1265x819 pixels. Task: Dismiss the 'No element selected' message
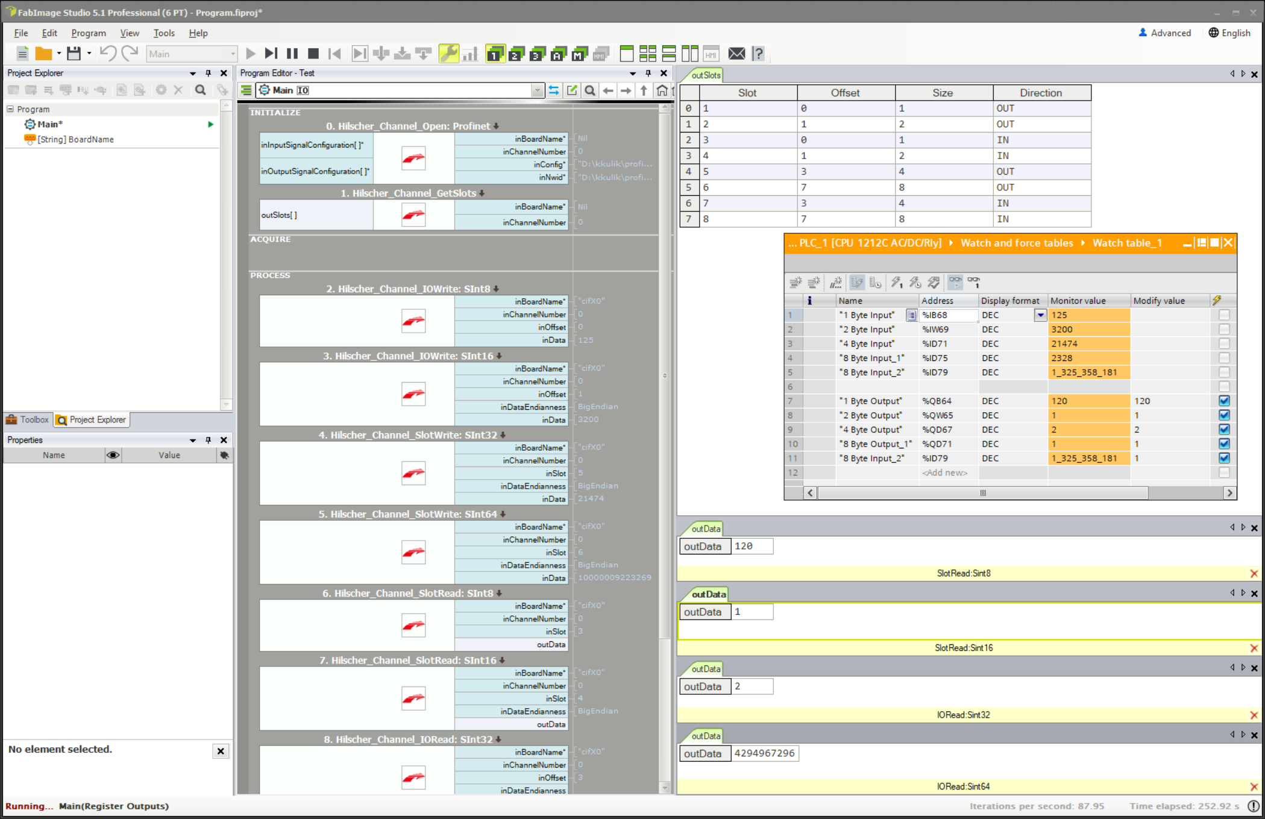coord(221,752)
